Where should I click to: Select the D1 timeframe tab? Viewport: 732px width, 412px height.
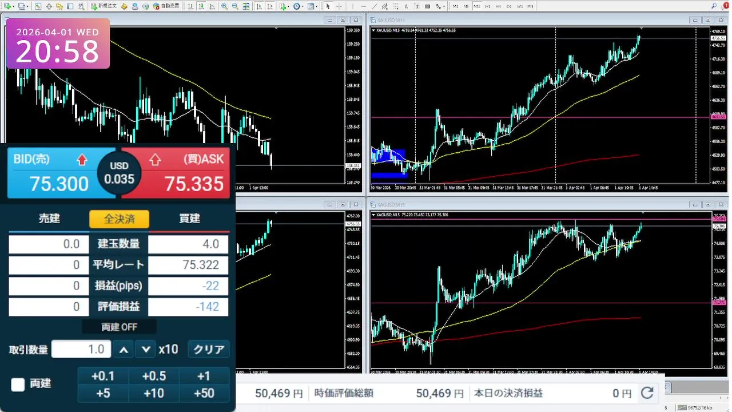(509, 6)
